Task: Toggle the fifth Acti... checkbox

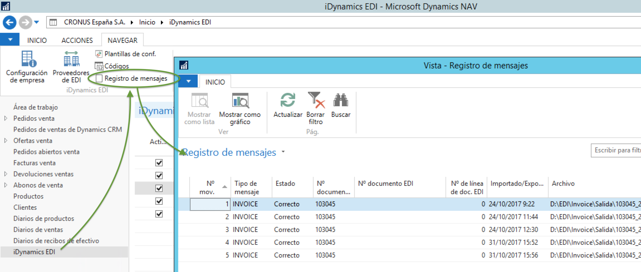Action: click(x=159, y=214)
